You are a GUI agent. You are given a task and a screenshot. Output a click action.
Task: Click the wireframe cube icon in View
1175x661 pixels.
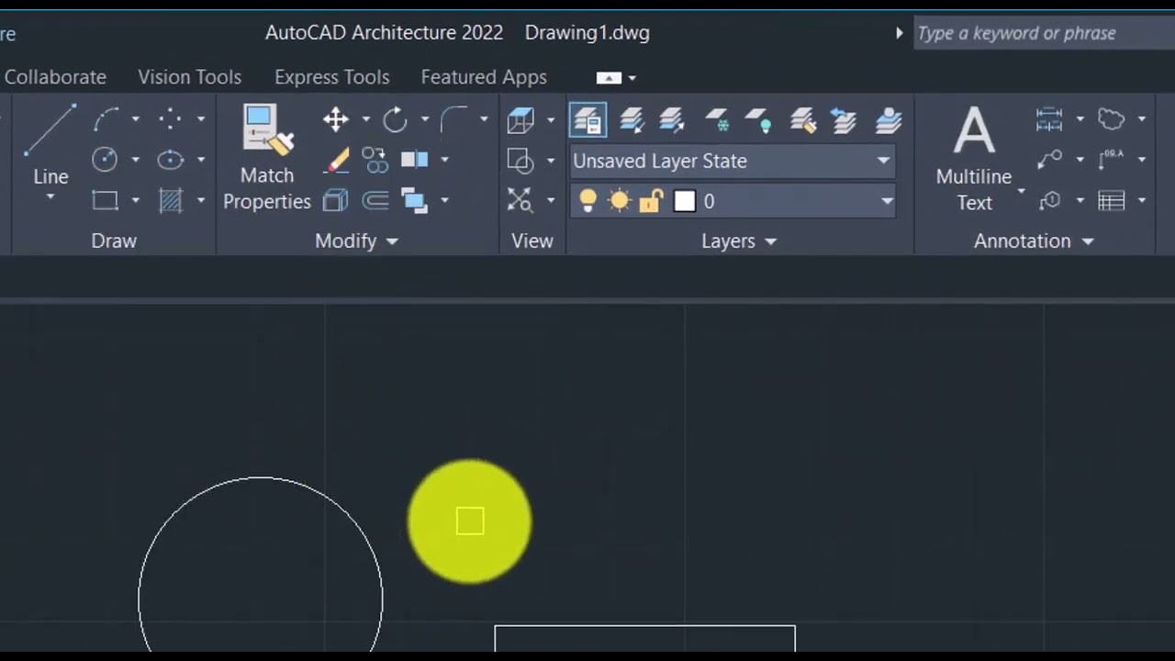pos(520,120)
